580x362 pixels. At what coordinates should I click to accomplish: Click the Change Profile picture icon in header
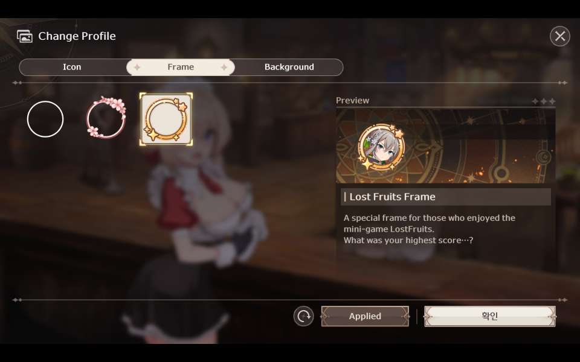(24, 36)
